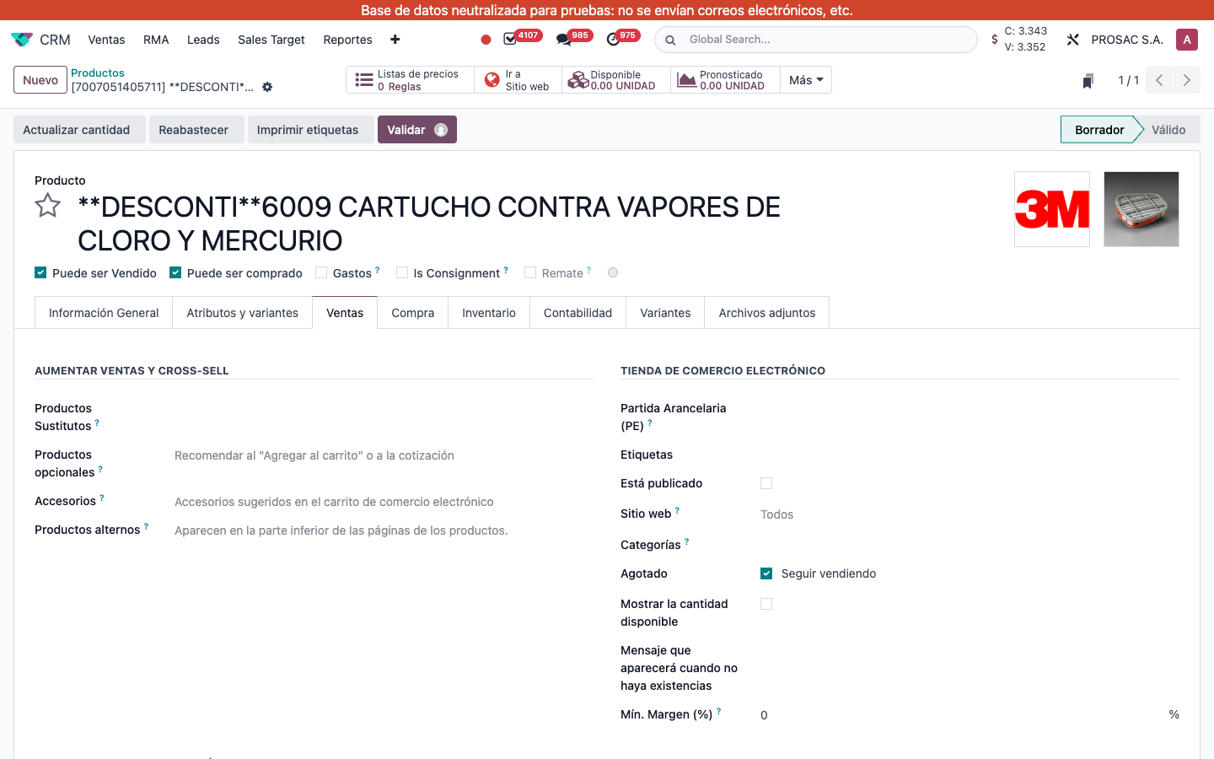Uncheck Seguir vendiendo checkbox
The width and height of the screenshot is (1214, 759).
click(x=766, y=573)
